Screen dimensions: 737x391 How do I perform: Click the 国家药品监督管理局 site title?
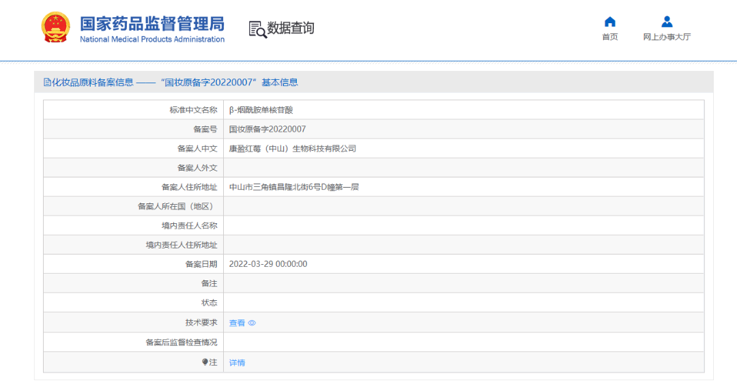(x=152, y=23)
